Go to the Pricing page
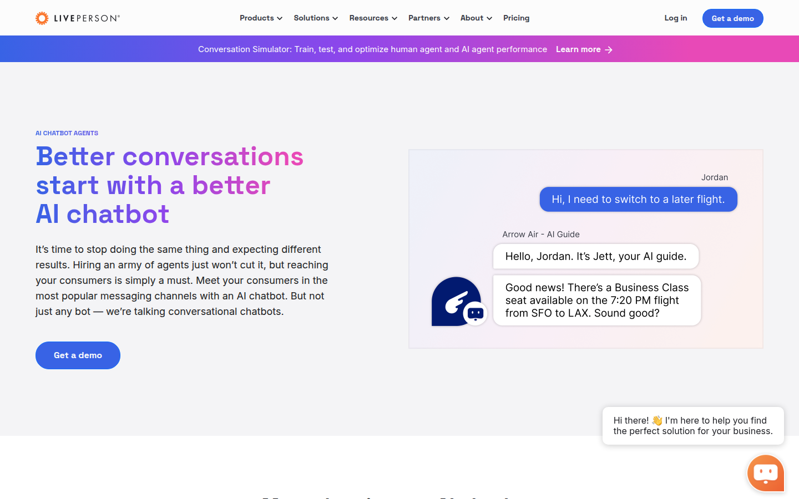Screen dimensions: 799x499 [x=516, y=18]
